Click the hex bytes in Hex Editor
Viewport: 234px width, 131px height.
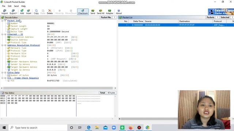pos(41,99)
